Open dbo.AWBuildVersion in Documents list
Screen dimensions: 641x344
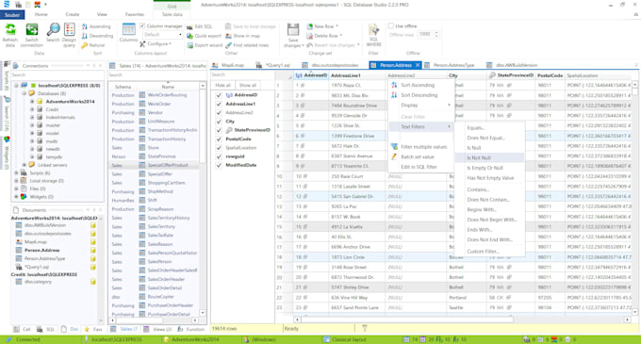[45, 225]
